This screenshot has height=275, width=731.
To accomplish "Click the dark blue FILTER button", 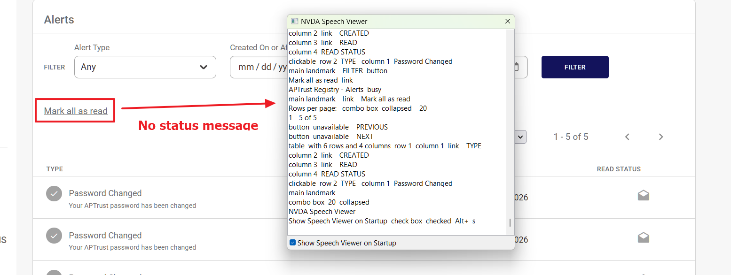I will [575, 67].
